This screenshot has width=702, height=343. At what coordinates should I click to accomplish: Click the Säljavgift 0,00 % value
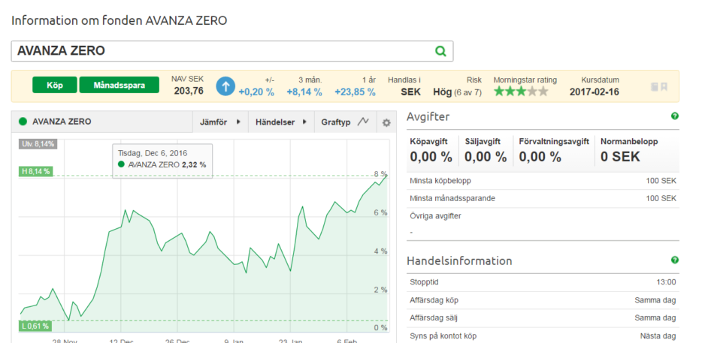(486, 157)
